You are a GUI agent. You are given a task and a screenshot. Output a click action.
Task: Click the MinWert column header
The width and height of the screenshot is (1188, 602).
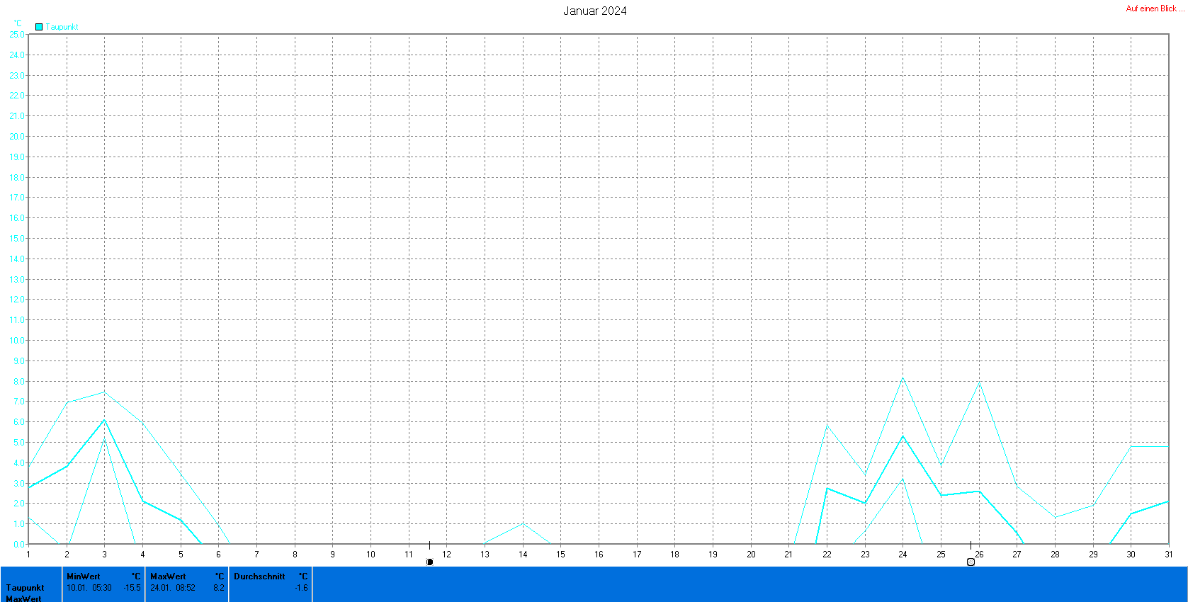[84, 577]
